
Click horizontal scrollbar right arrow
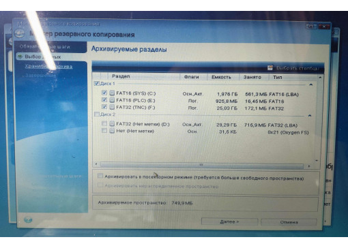point(309,166)
